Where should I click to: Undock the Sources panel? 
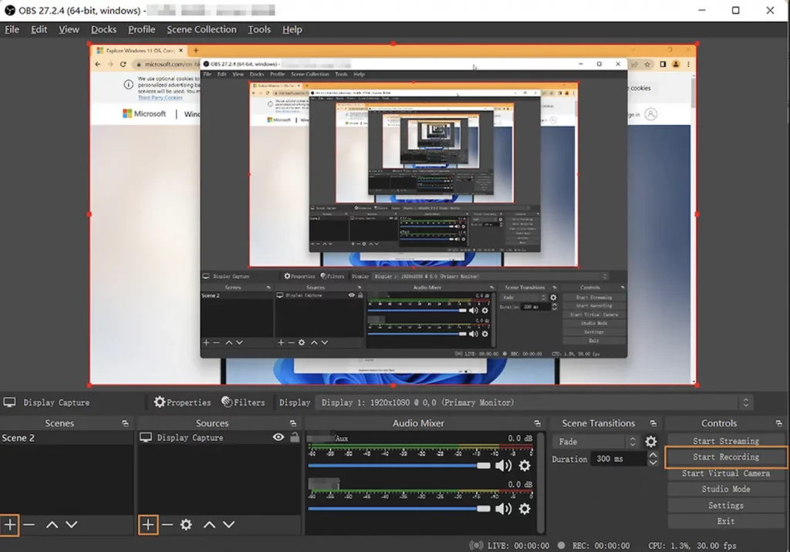tap(292, 423)
